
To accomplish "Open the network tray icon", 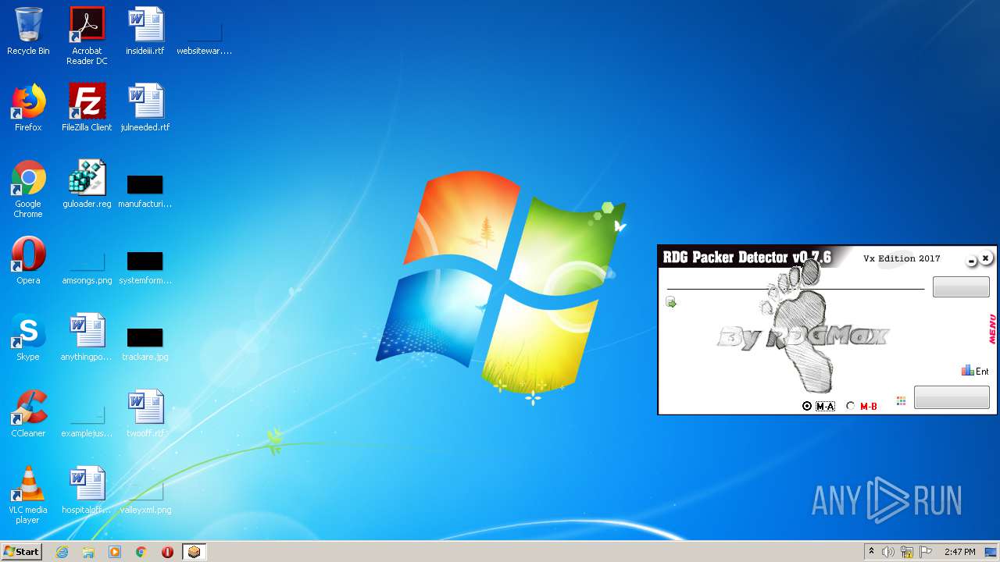I will click(x=907, y=552).
